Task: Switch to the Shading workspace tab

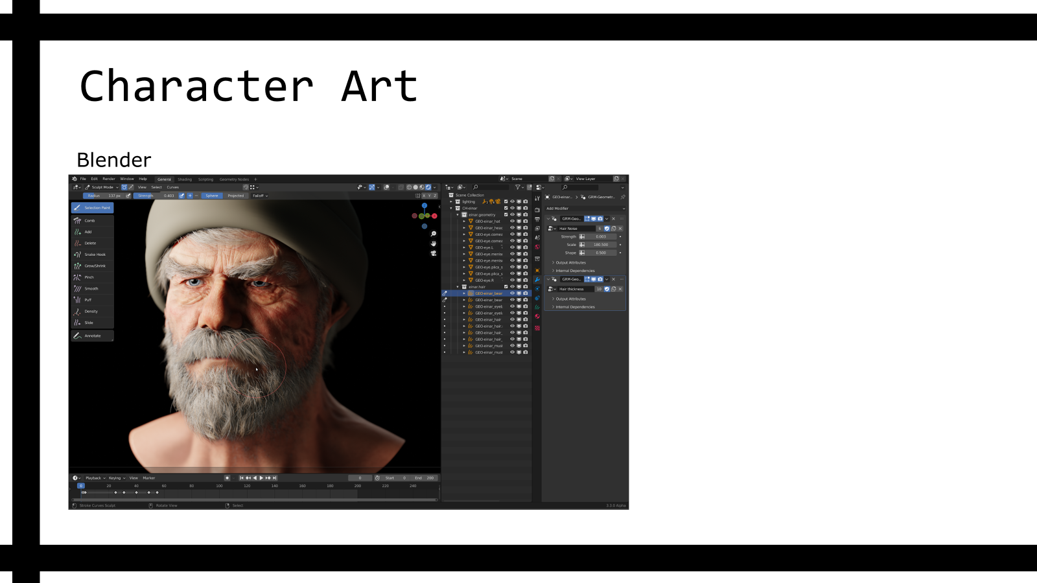Action: pyautogui.click(x=185, y=179)
